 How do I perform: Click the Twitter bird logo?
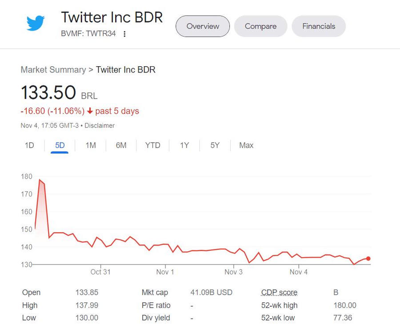click(36, 23)
